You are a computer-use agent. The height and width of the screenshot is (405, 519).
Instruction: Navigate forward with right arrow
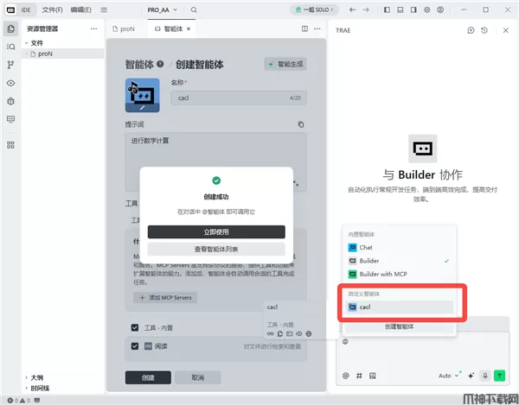click(366, 9)
